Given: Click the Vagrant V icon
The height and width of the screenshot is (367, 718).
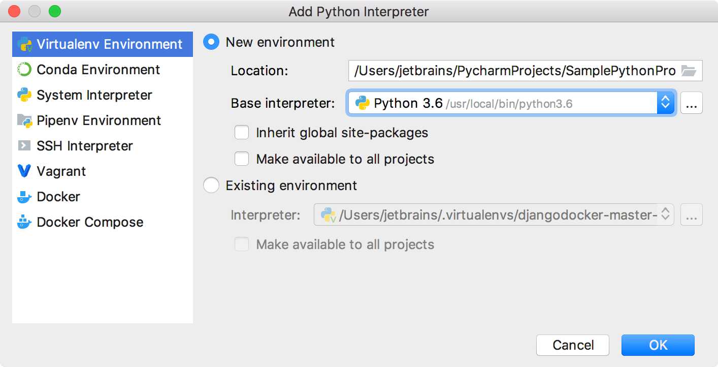Looking at the screenshot, I should tap(24, 171).
